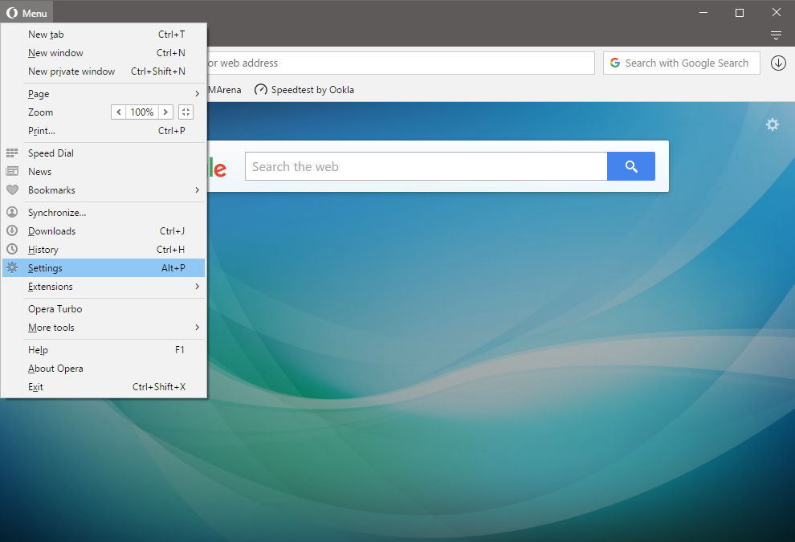
Task: Open Help from the menu
Action: tap(104, 350)
